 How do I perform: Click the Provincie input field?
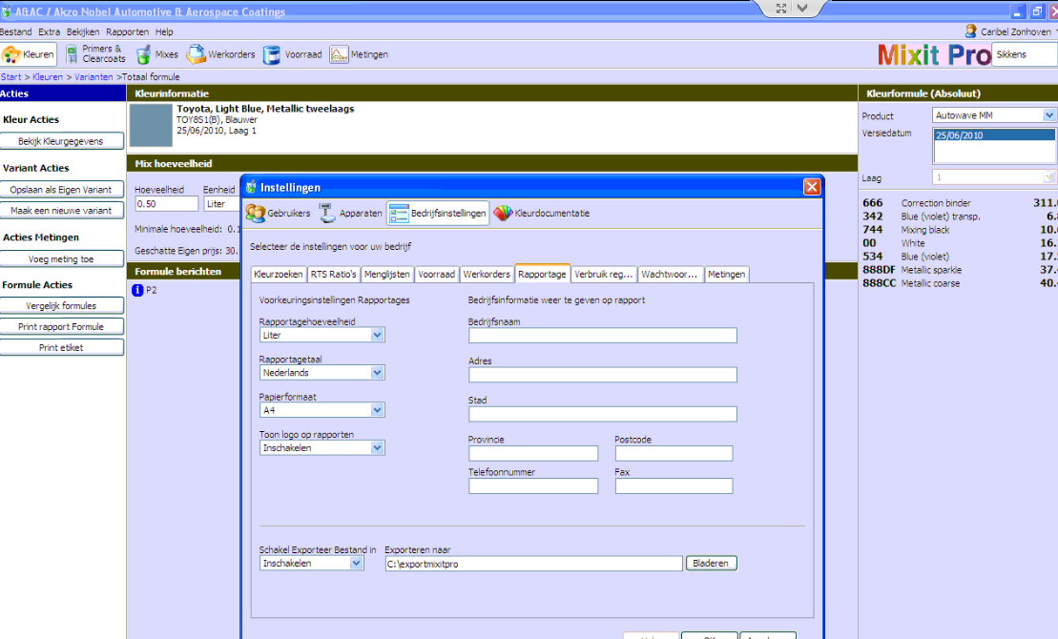pyautogui.click(x=533, y=453)
